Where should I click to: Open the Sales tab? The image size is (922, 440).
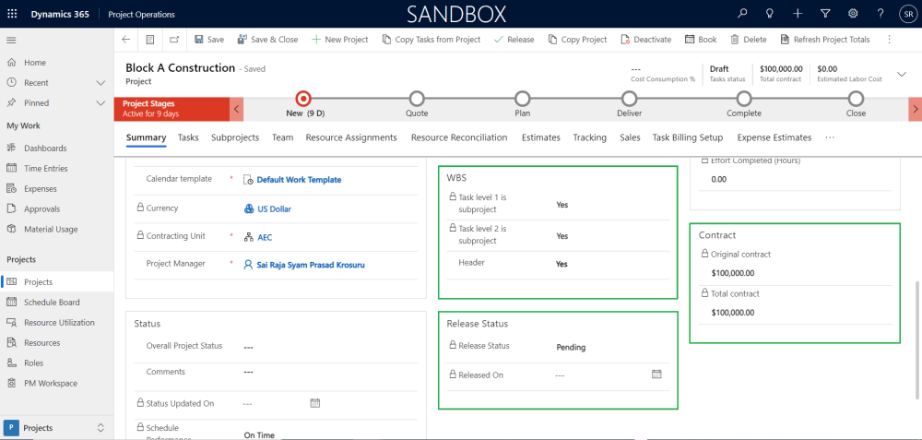(x=630, y=137)
